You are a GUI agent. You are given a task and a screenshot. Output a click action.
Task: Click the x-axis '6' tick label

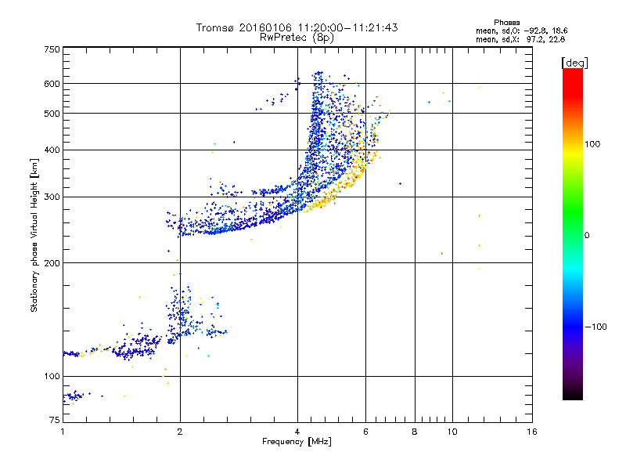pyautogui.click(x=365, y=432)
